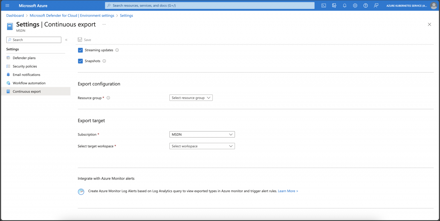This screenshot has height=221, width=440.
Task: Save the continuous export configuration
Action: [84, 40]
